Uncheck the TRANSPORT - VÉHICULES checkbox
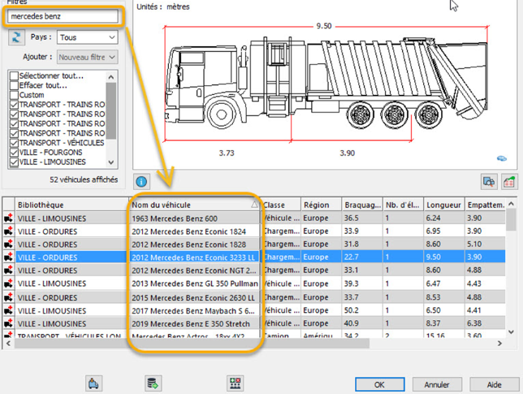This screenshot has width=523, height=394. [x=14, y=143]
